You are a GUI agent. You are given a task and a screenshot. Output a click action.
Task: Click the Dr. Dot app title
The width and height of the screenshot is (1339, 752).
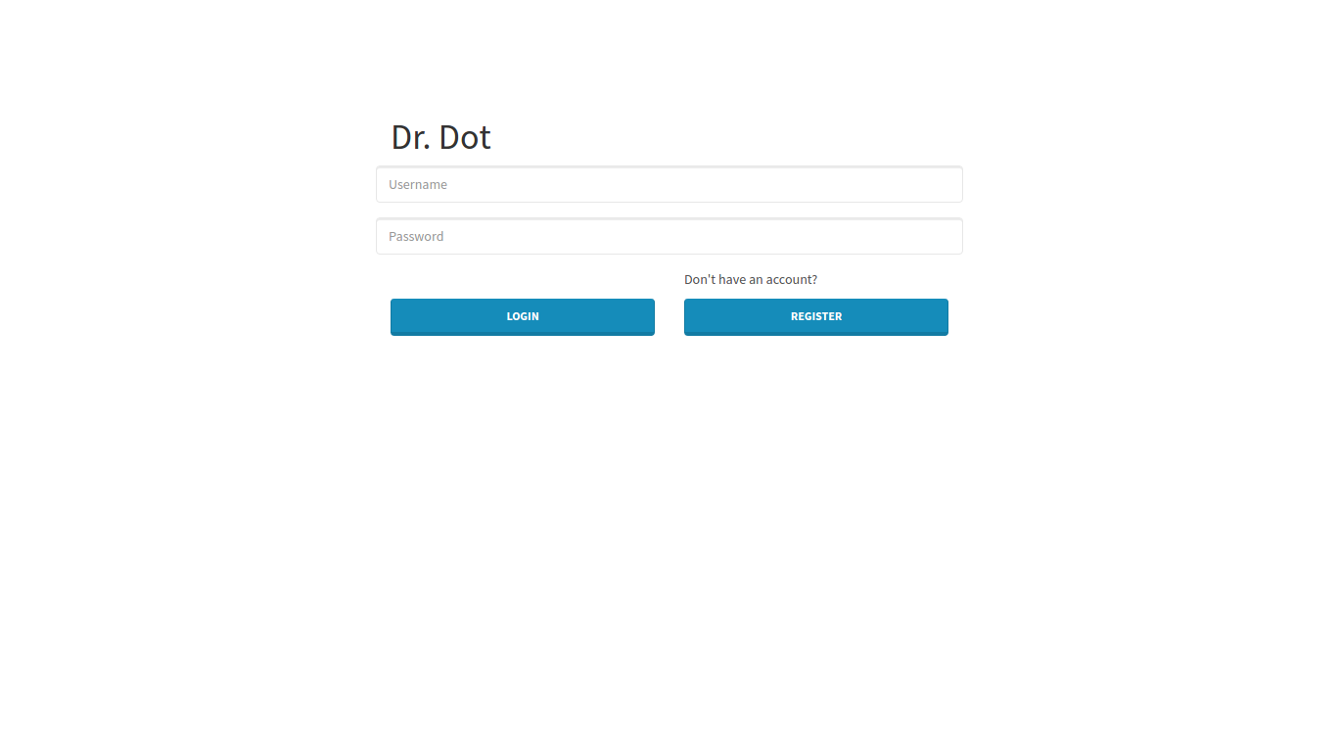[x=440, y=137]
